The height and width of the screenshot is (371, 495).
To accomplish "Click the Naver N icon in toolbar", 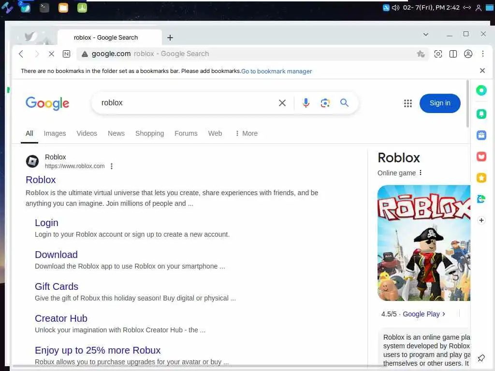I will coord(66,54).
